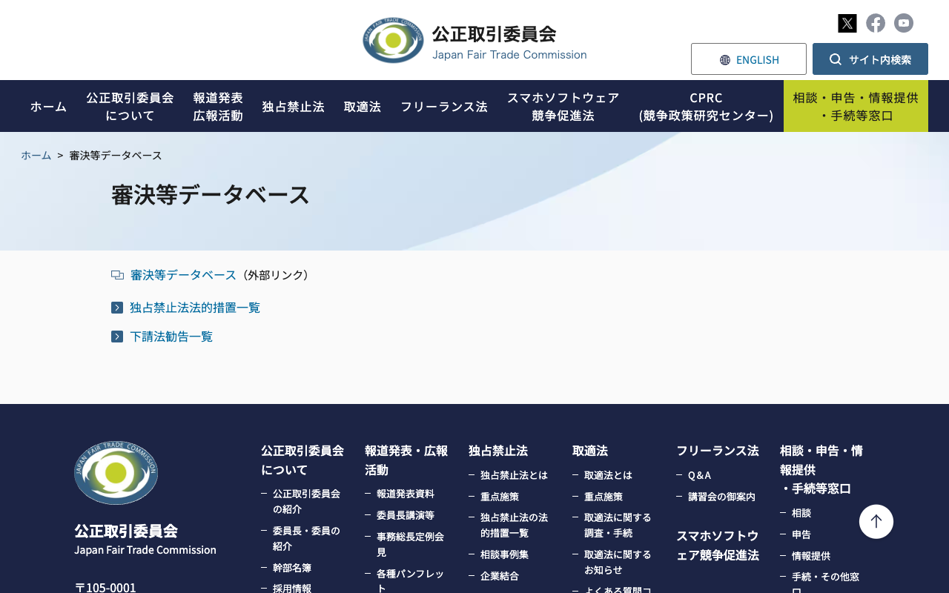The height and width of the screenshot is (593, 949).
Task: Click the footer heading スマホソフトウェア競争促進法
Action: click(718, 545)
